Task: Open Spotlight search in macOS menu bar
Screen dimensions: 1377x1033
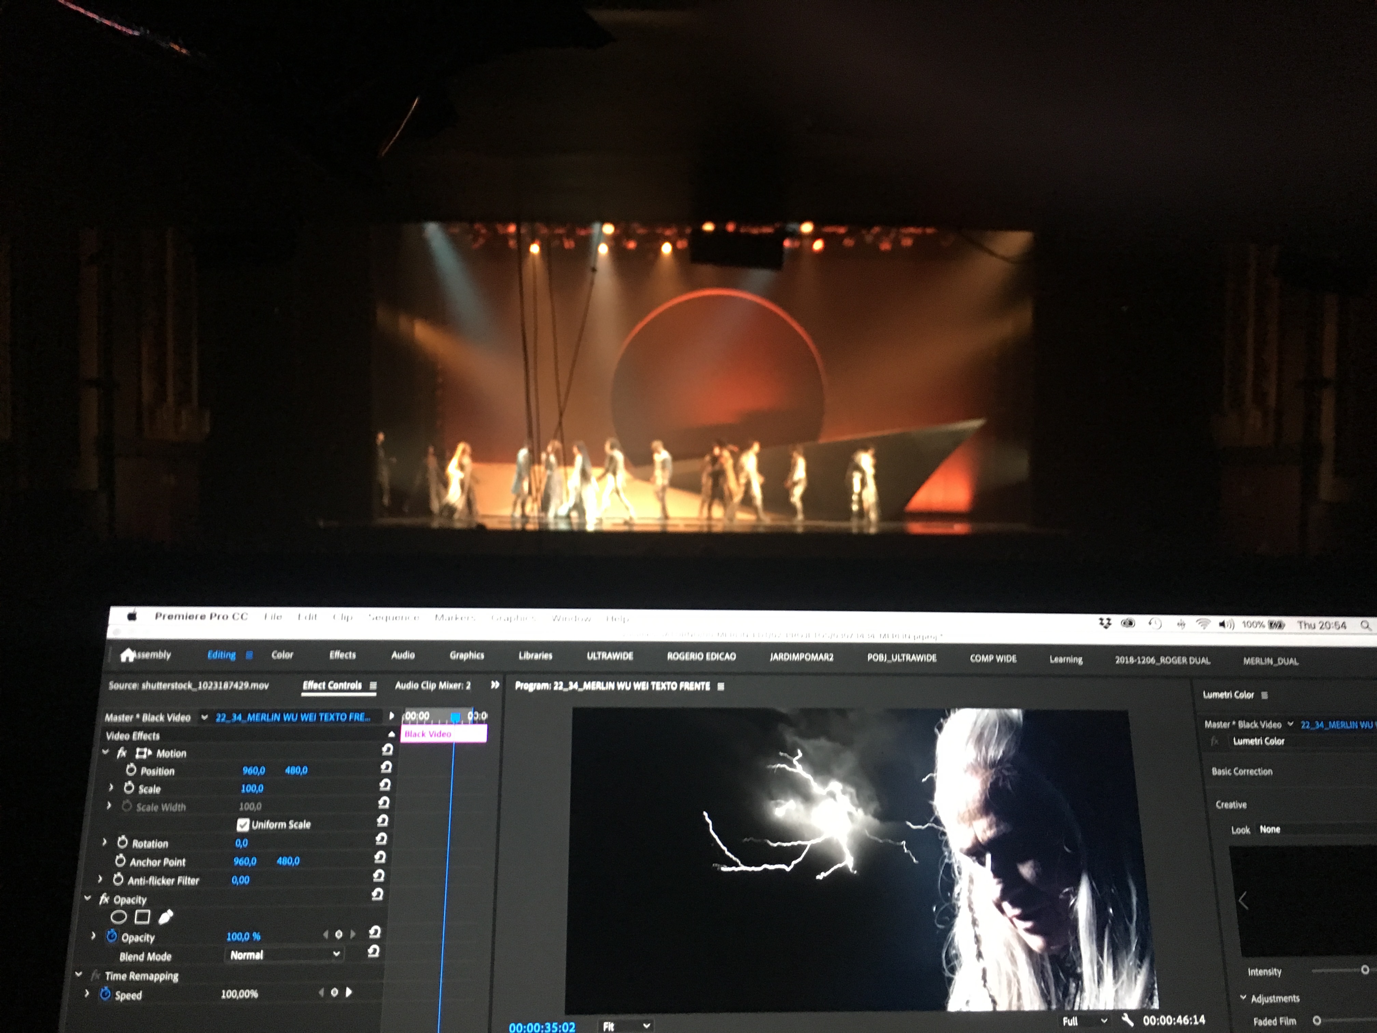Action: 1365,625
